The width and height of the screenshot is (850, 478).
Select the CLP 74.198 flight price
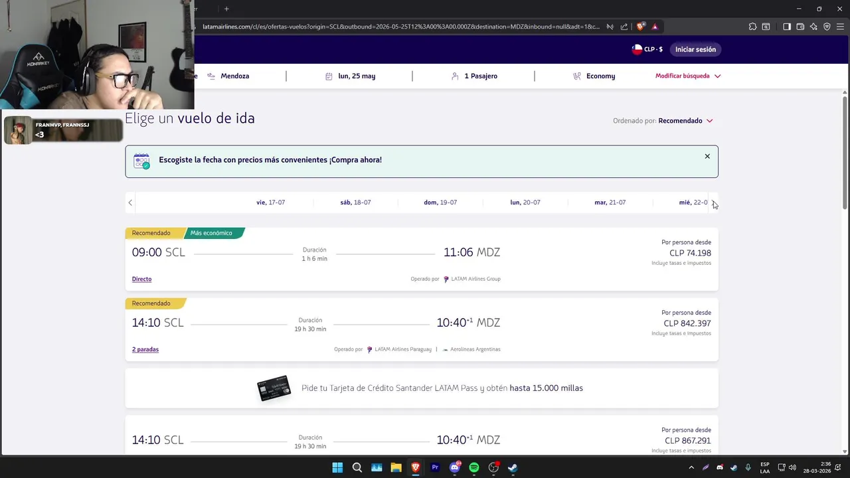(690, 253)
